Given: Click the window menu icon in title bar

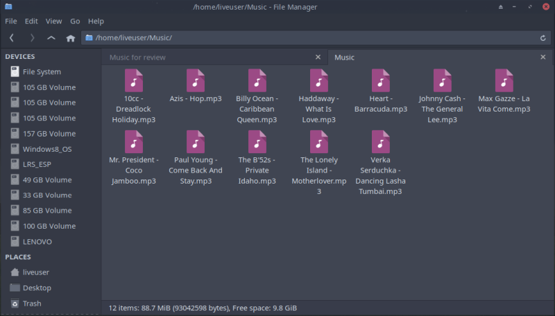Looking at the screenshot, I should click(x=8, y=6).
